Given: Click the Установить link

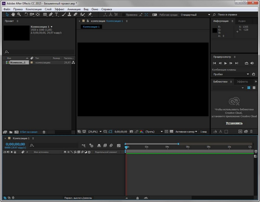Looking at the screenshot, I should coord(234,123).
